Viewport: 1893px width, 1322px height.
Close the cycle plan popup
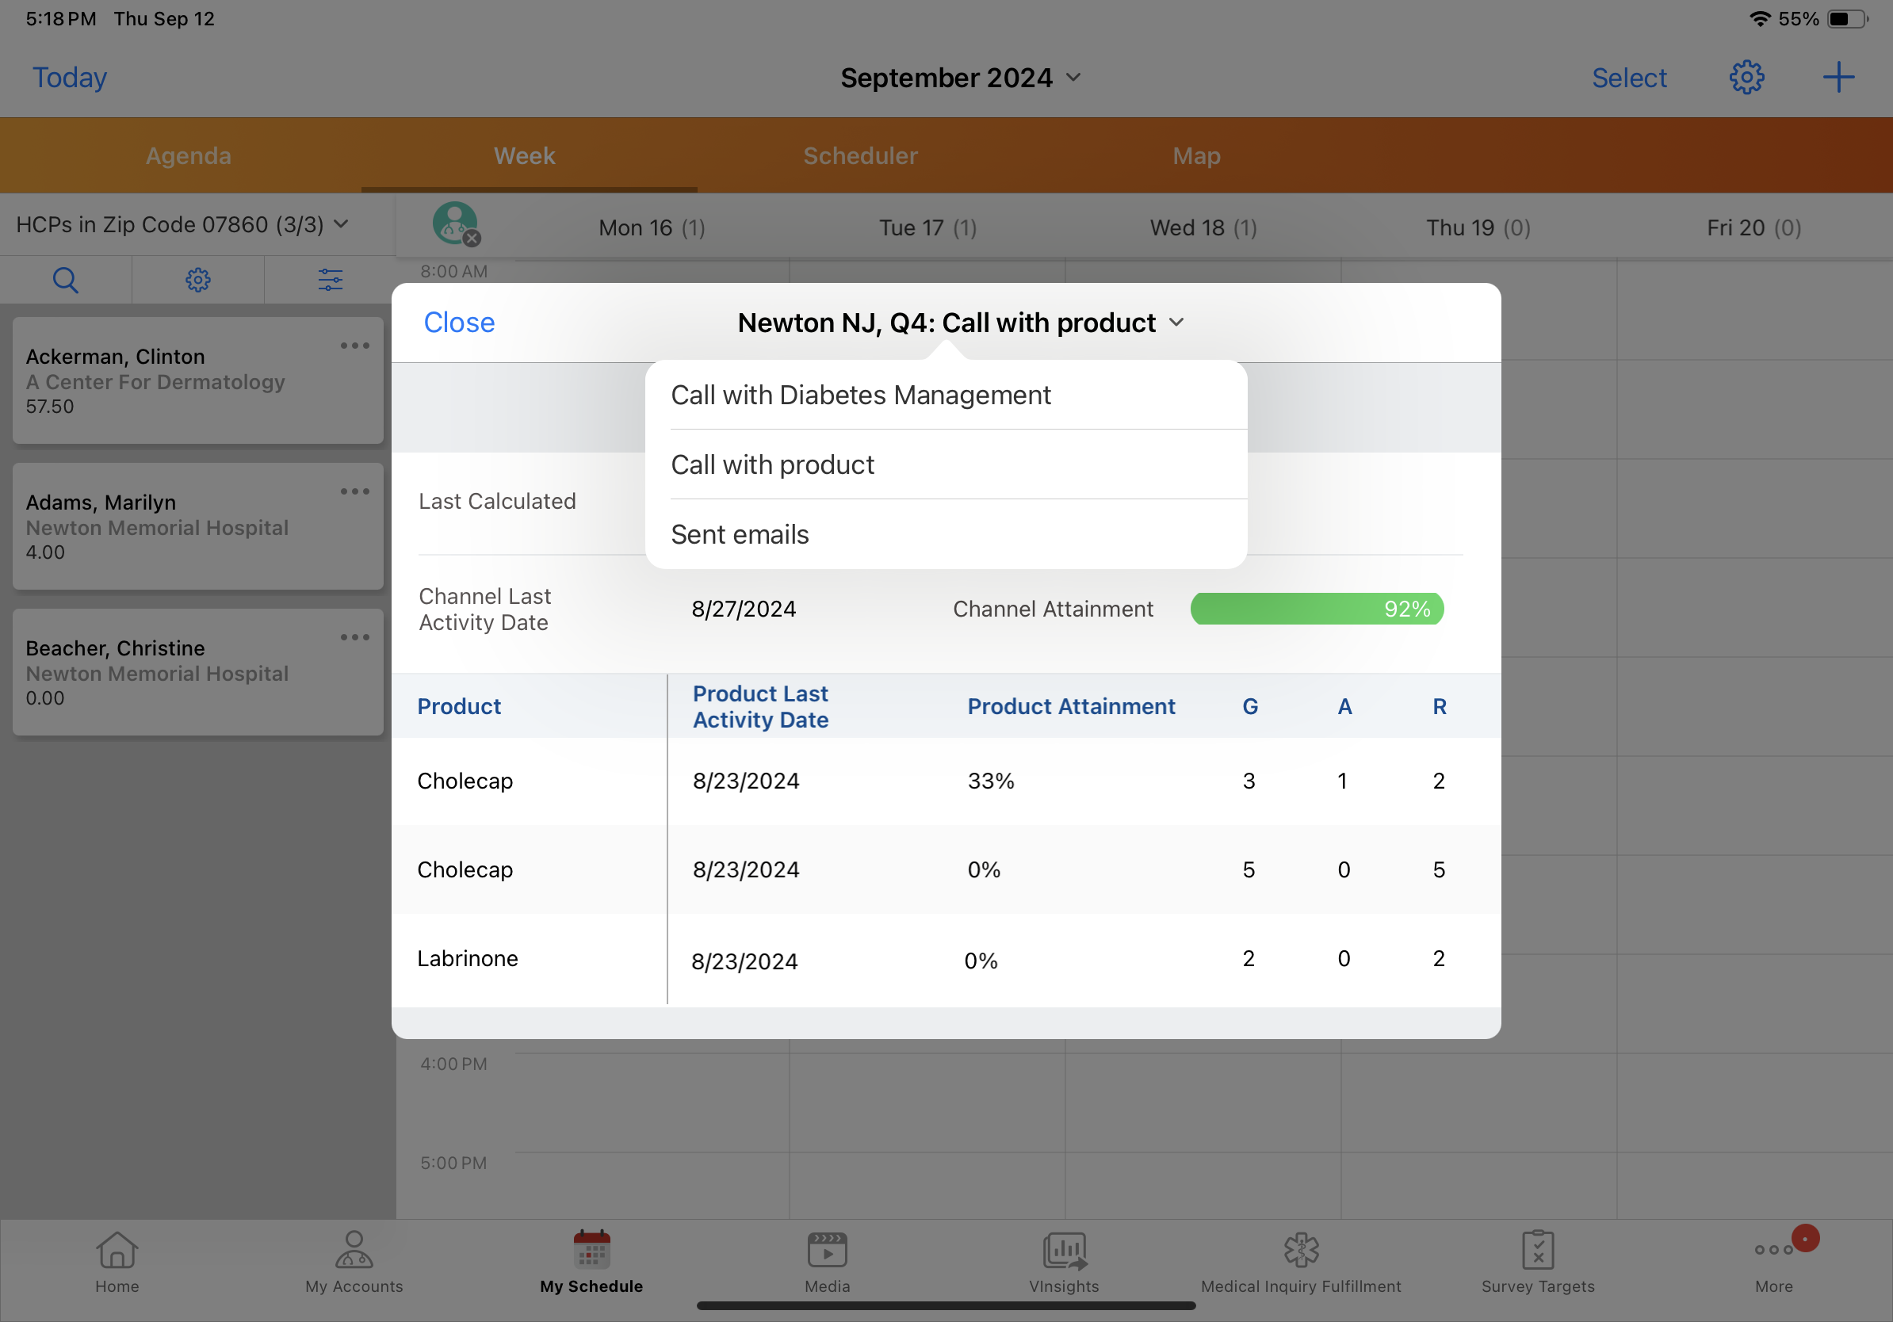pos(459,323)
